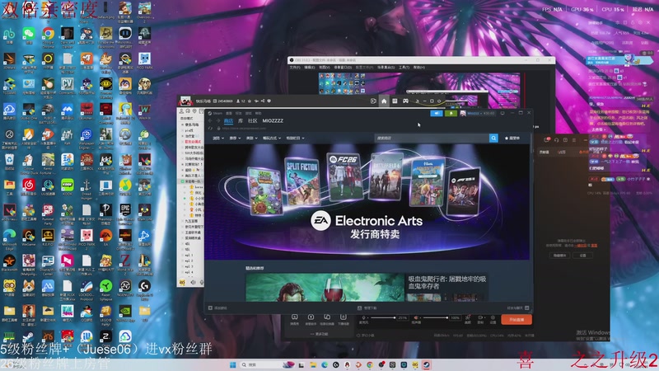Viewport: 659px width, 371px height.
Task: Open Steam from the taskbar
Action: [x=426, y=364]
